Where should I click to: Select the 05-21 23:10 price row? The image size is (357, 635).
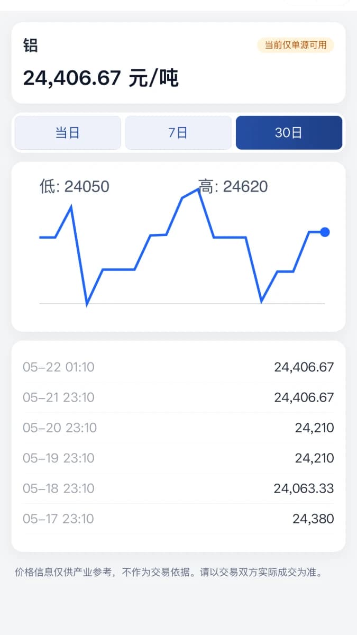point(178,397)
